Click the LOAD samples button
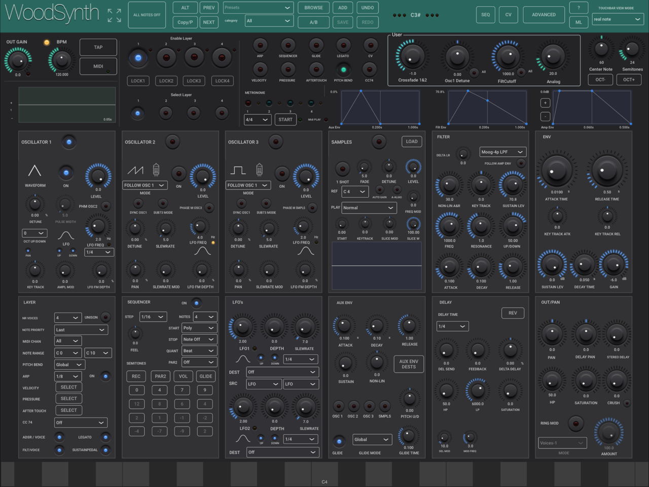The image size is (649, 487). coord(412,142)
